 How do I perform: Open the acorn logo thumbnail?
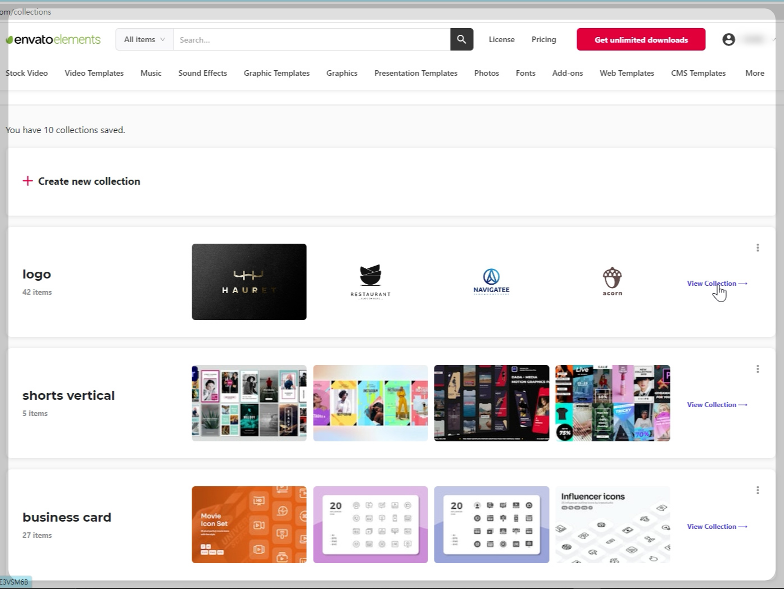point(613,282)
